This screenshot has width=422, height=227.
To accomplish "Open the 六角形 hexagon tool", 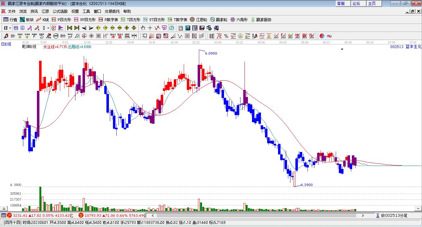I will point(239,20).
